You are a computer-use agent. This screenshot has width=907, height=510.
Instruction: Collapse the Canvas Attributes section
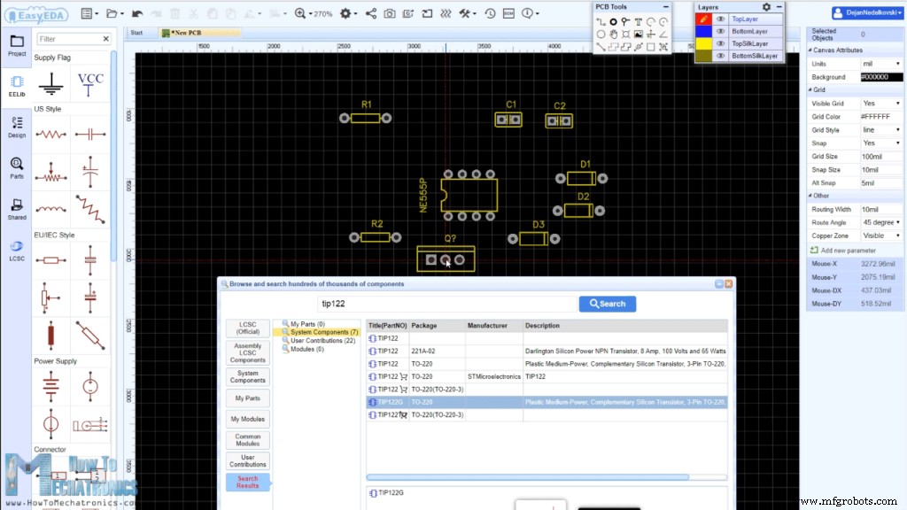click(x=811, y=50)
